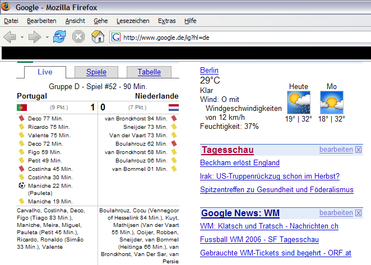Click the yellow card beside van Bommel 01 Min.

click(174, 169)
